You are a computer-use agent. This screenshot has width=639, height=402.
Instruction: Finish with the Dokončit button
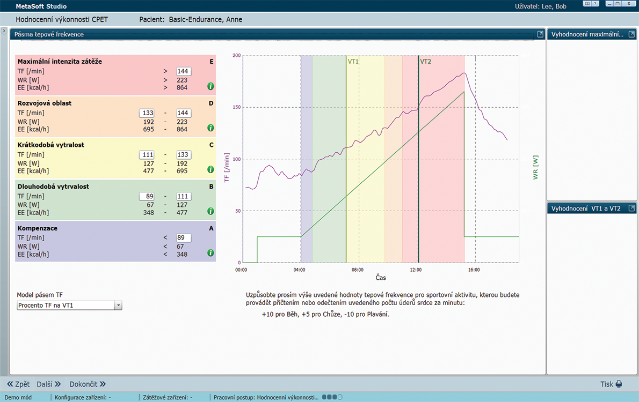point(88,384)
